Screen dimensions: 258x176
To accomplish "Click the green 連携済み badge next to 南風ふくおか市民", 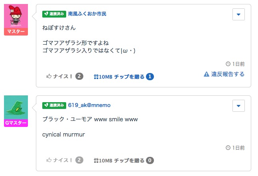I will (54, 14).
